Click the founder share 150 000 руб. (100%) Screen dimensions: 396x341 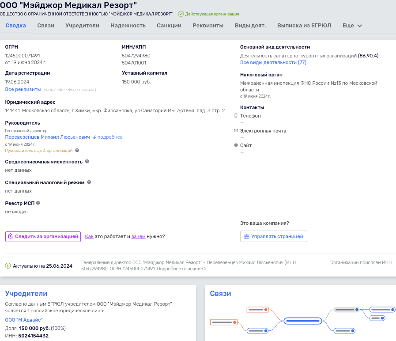click(42, 328)
